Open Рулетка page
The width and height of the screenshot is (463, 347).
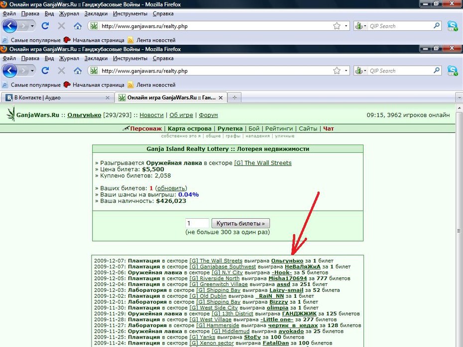tap(230, 129)
